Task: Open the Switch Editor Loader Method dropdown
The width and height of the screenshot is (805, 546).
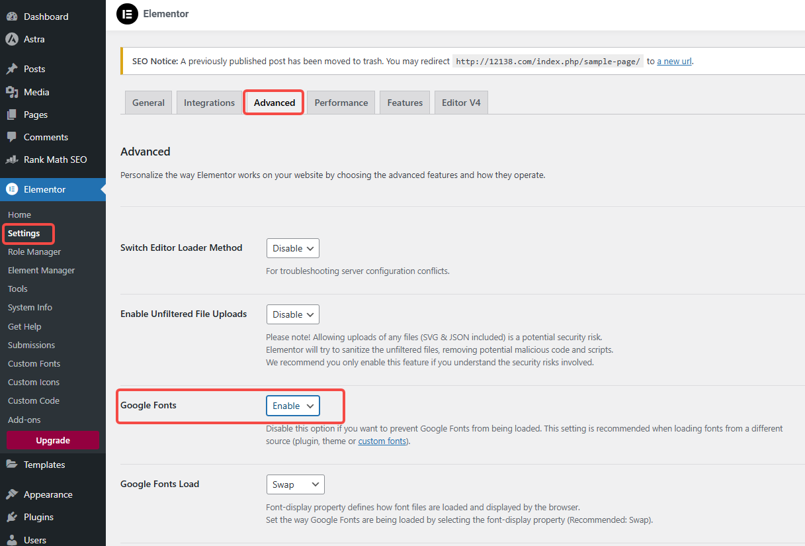Action: 292,248
